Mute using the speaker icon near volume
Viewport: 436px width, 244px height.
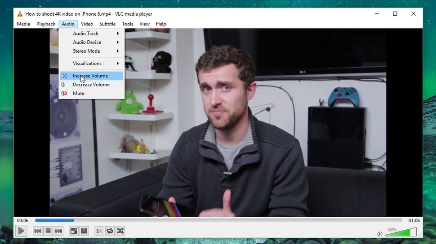(x=379, y=234)
